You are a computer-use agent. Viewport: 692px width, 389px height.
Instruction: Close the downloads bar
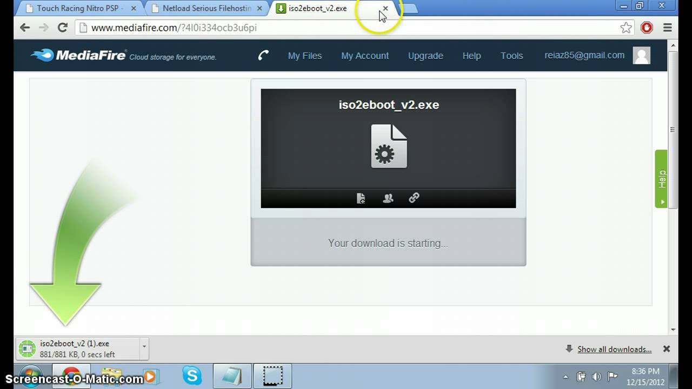667,349
